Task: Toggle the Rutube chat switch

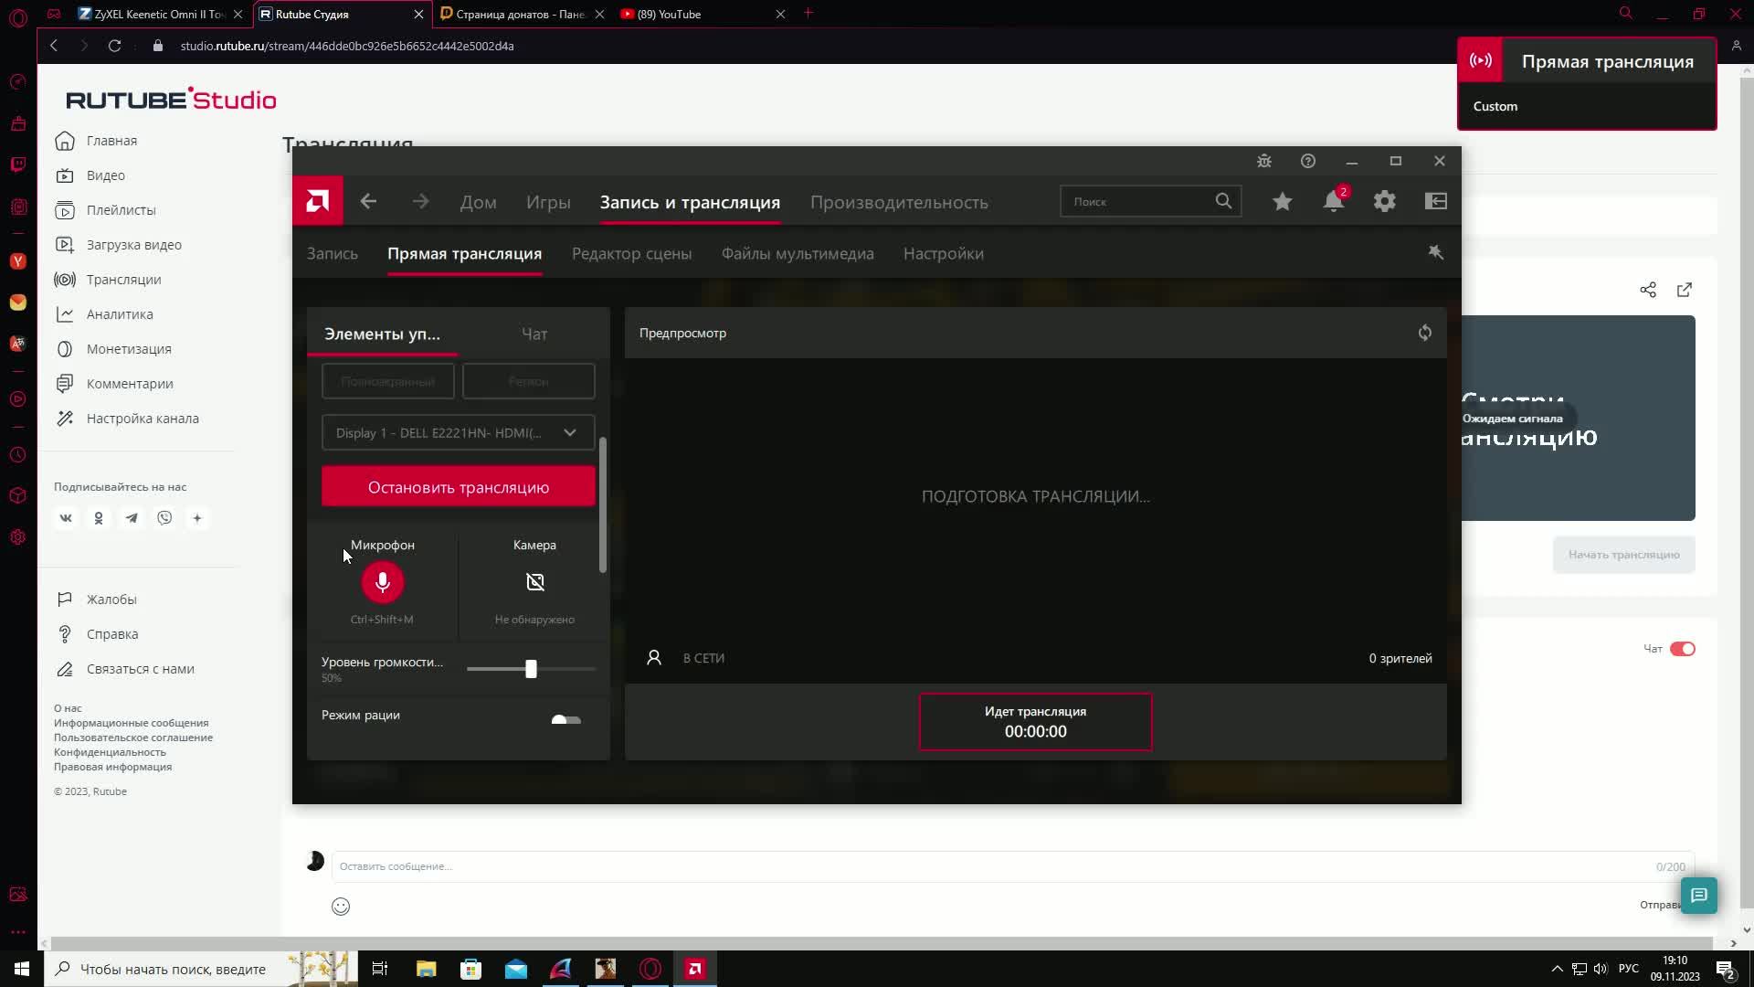Action: tap(1682, 649)
